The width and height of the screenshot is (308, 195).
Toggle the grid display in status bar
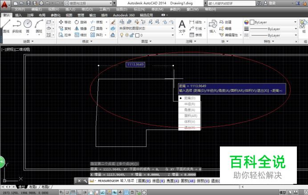click(73, 192)
